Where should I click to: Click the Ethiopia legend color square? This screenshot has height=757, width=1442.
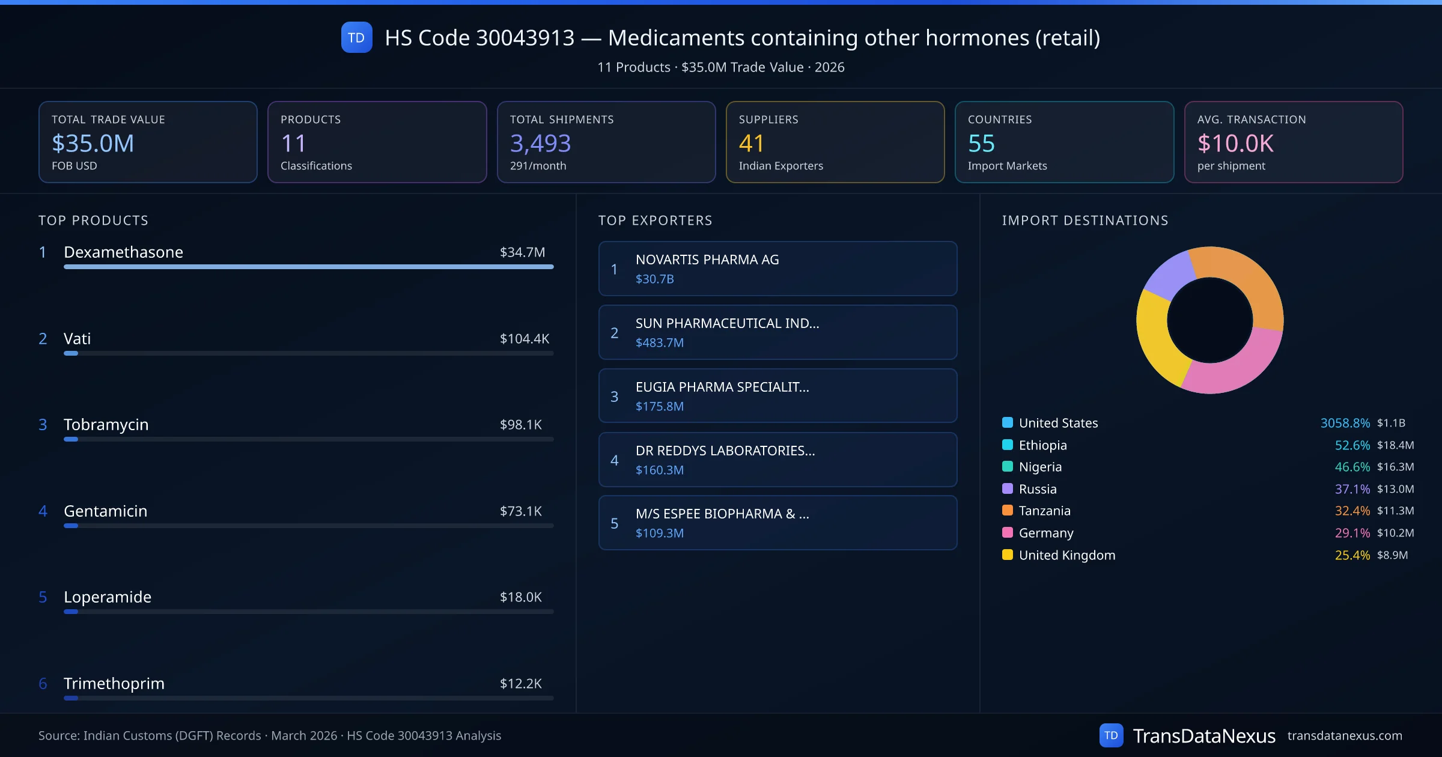click(x=1008, y=445)
